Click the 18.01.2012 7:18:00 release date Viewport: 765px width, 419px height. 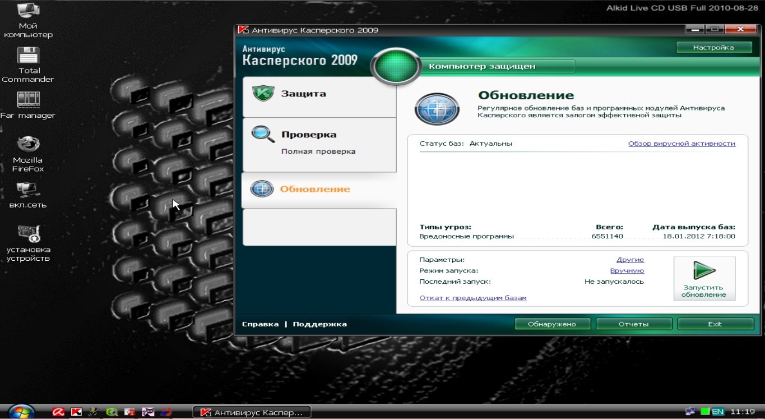[699, 236]
